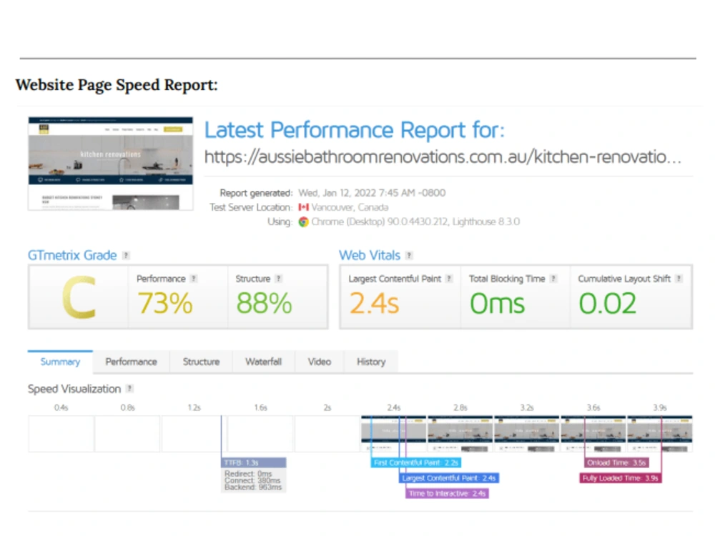The width and height of the screenshot is (715, 536).
Task: Click the filmstrip frame at 3.9s
Action: [660, 434]
